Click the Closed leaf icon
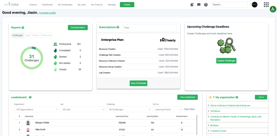 pyautogui.click(x=55, y=69)
